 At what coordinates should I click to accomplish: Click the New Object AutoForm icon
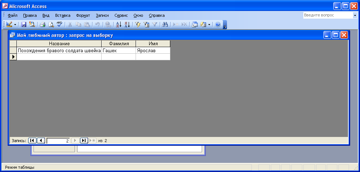coord(204,24)
